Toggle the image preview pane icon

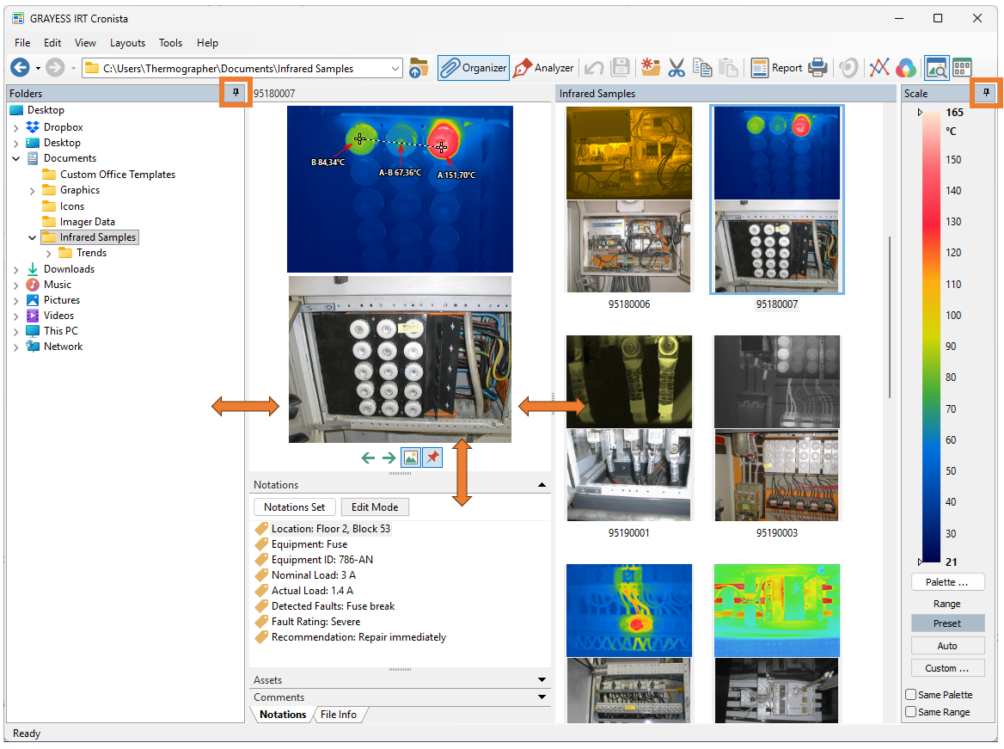tap(937, 68)
